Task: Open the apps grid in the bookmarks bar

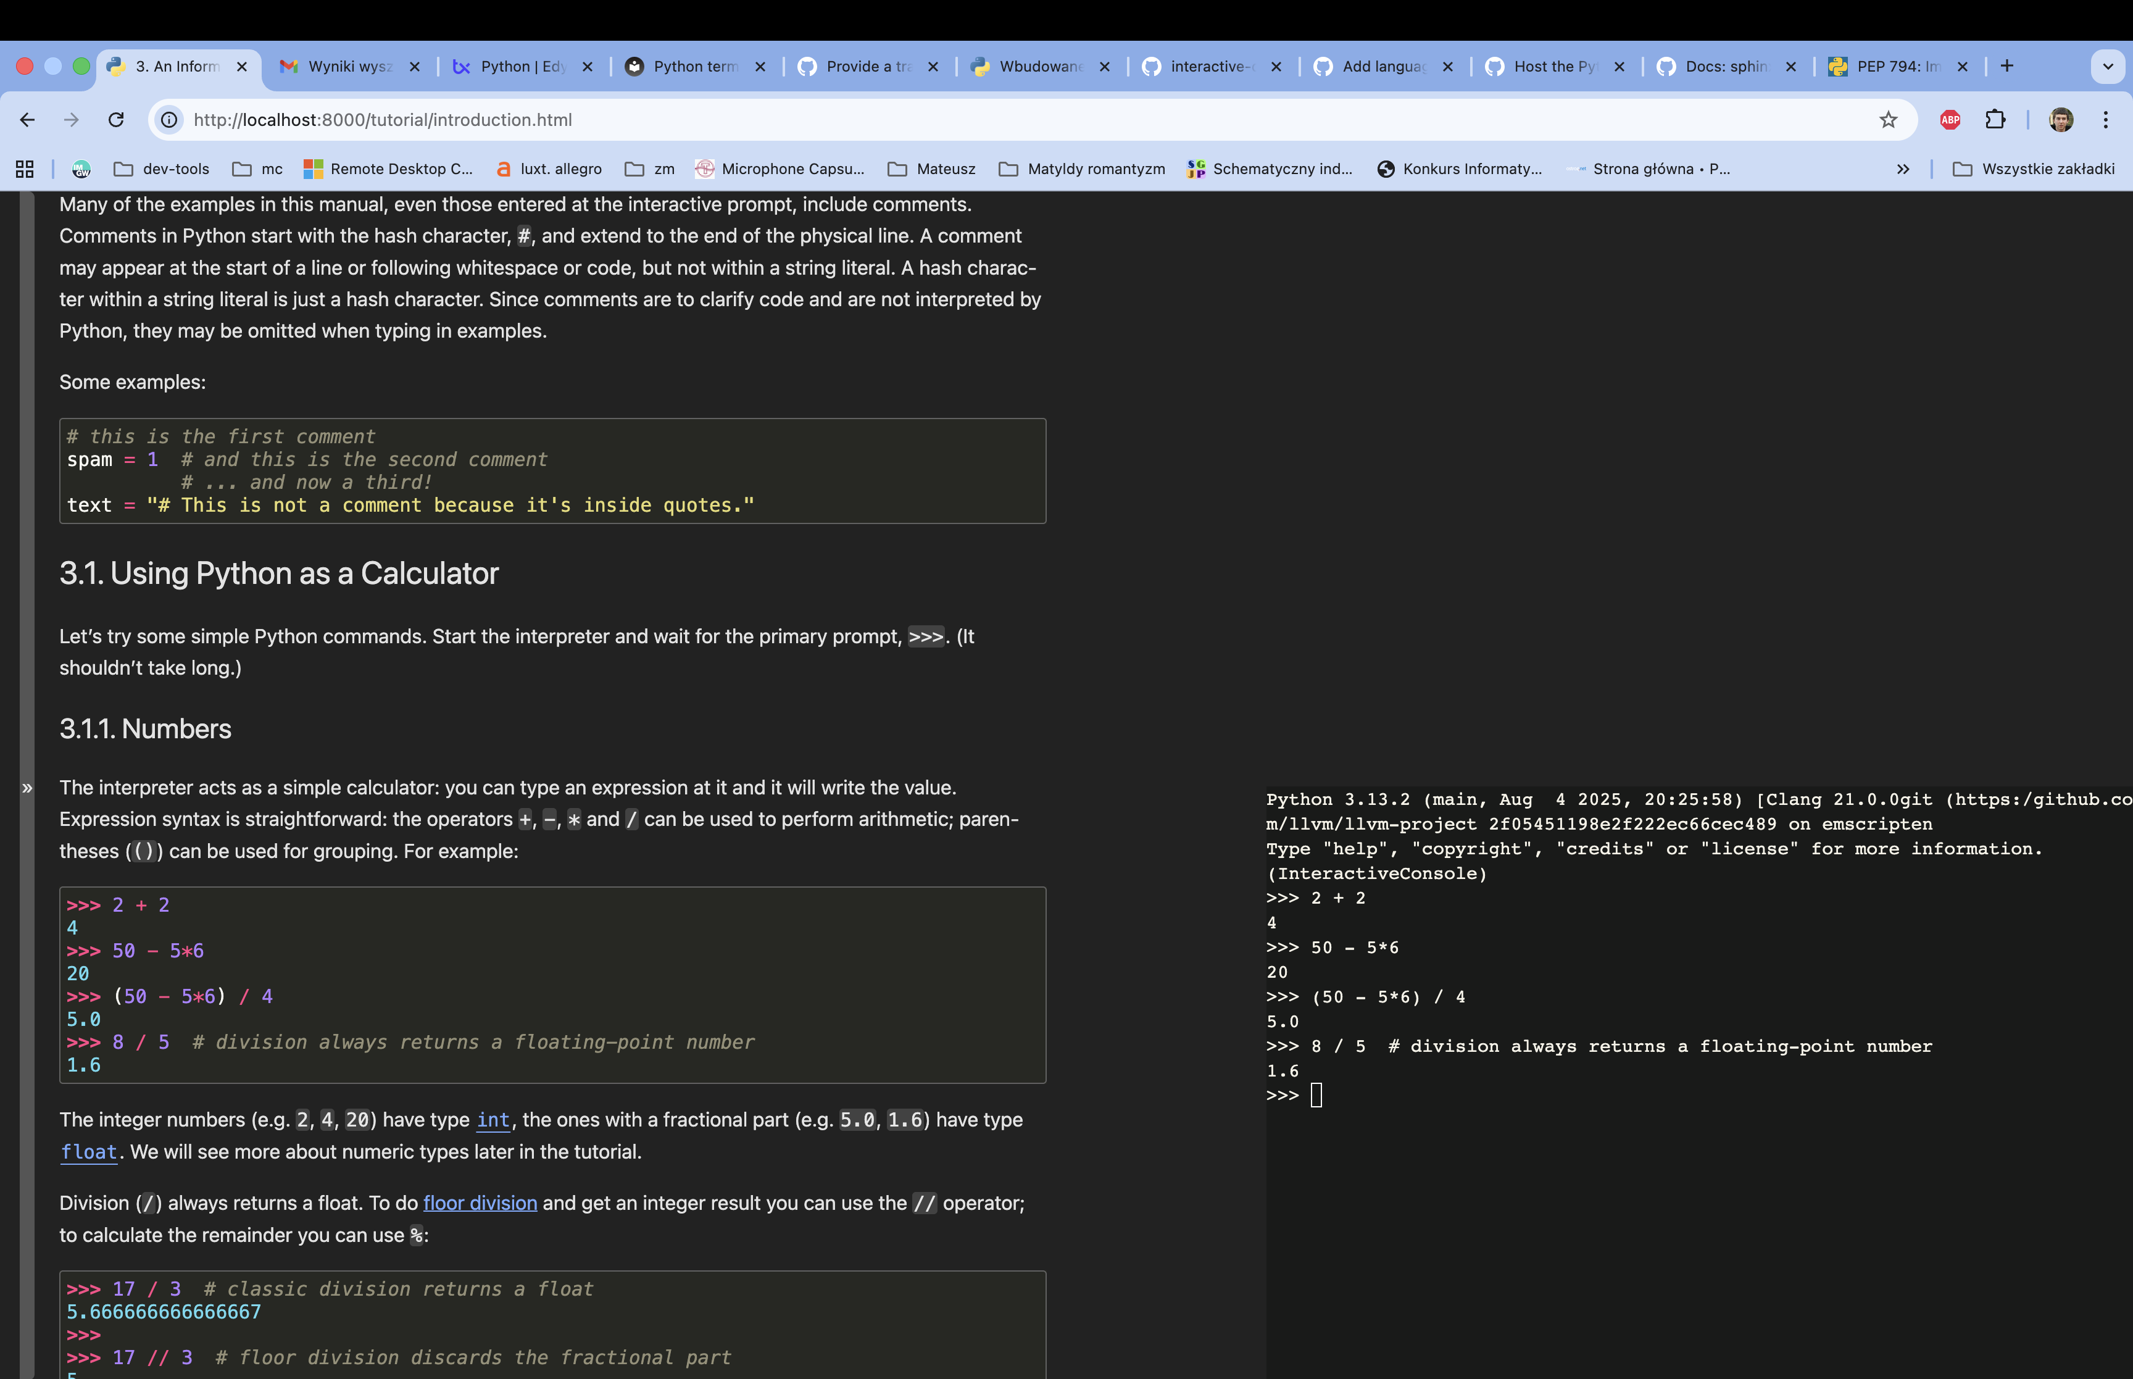Action: (25, 169)
